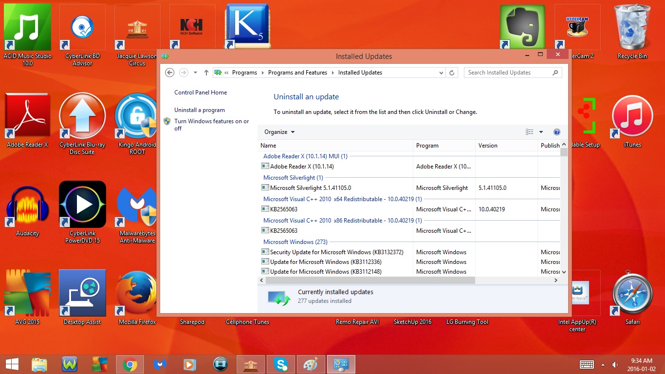This screenshot has height=374, width=665.
Task: Sort by the Name column header
Action: click(x=335, y=146)
